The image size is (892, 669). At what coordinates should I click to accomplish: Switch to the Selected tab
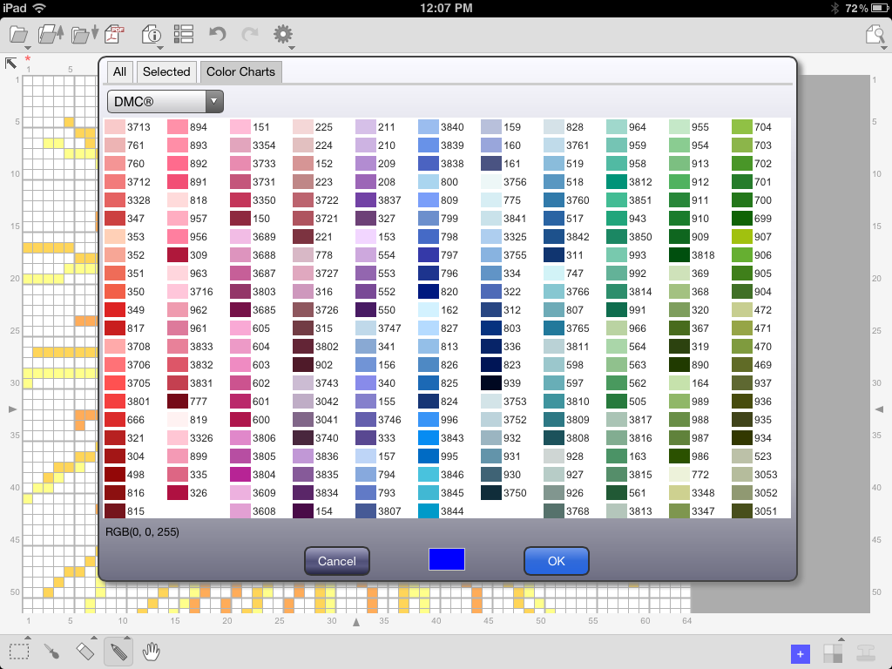166,71
